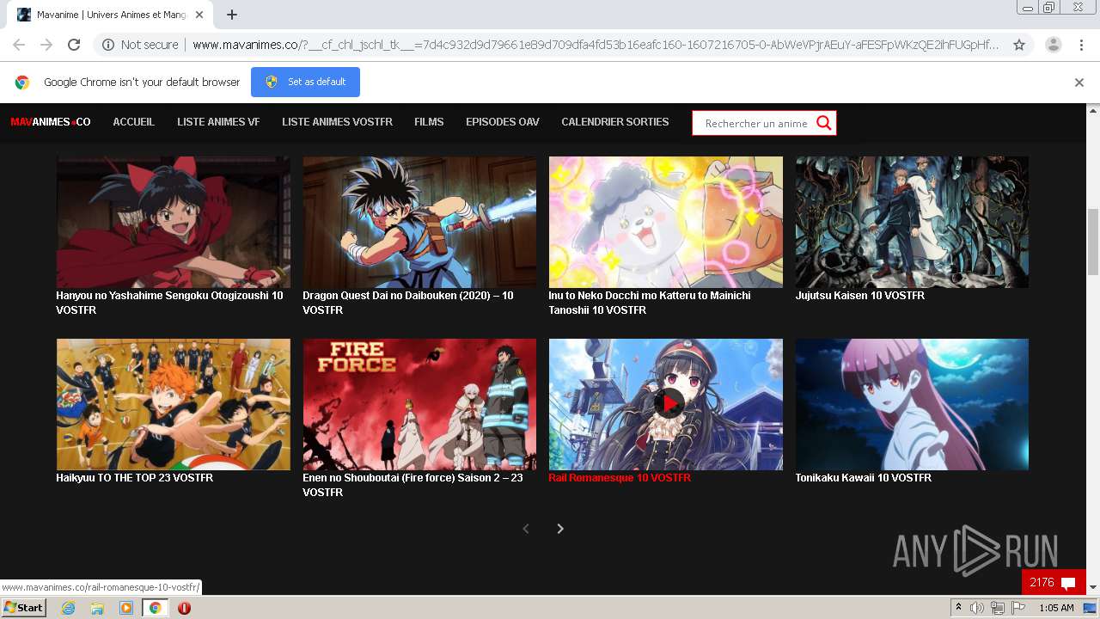
Task: Click Dragon Quest Dai no Daibouken 10 title
Action: tap(408, 303)
